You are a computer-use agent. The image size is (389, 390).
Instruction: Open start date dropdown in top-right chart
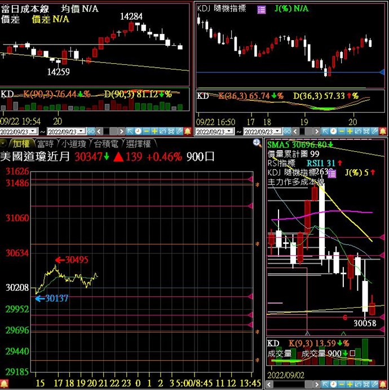tap(230, 132)
